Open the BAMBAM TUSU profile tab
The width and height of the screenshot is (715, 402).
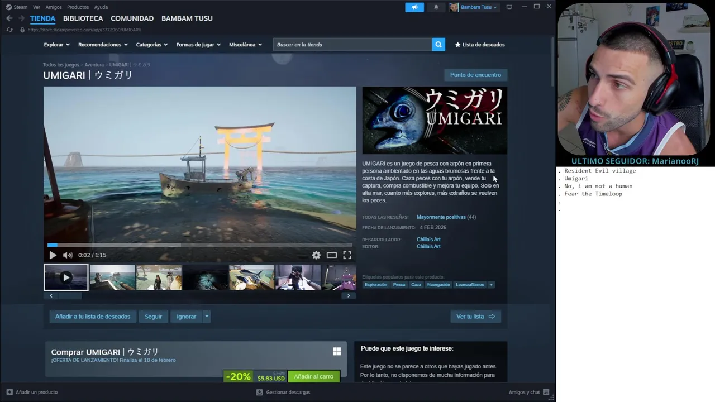pyautogui.click(x=187, y=18)
